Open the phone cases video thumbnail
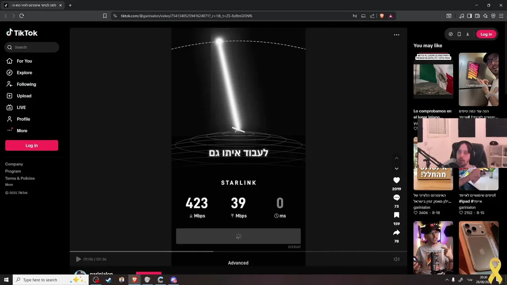The image size is (507, 285). coord(478,247)
